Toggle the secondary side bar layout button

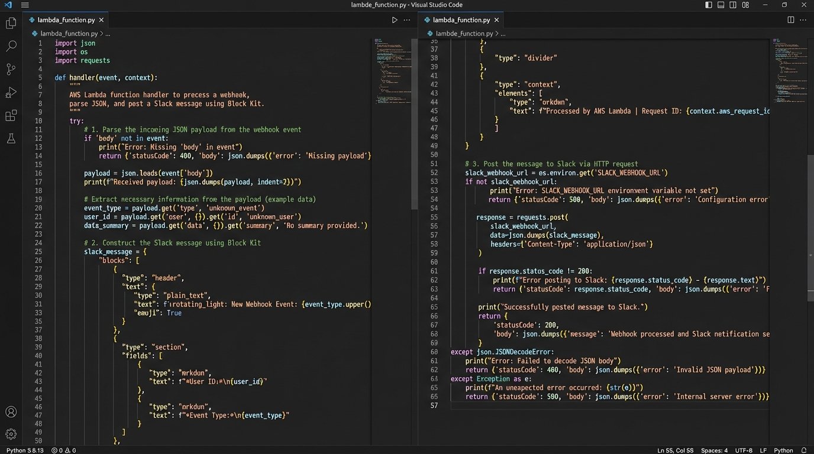733,5
